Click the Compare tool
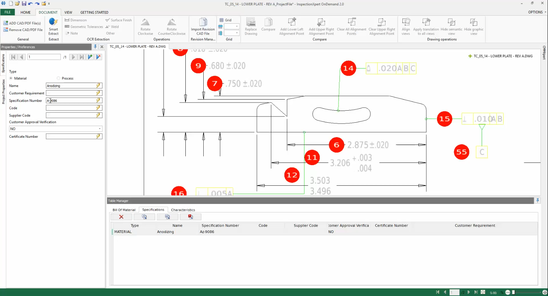548x296 pixels. point(268,27)
